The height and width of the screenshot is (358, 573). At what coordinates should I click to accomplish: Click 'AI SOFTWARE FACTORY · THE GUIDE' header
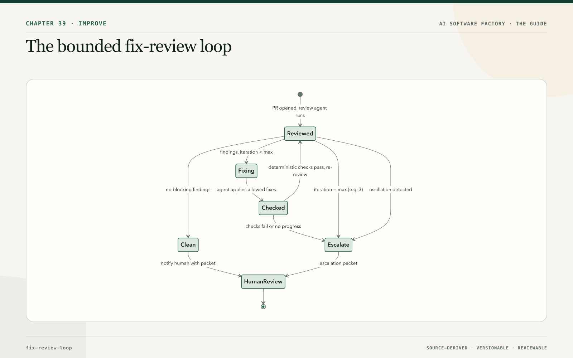point(493,24)
